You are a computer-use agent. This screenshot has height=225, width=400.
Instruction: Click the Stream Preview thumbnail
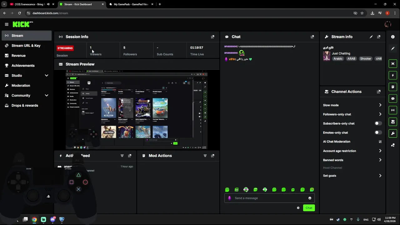pyautogui.click(x=137, y=110)
